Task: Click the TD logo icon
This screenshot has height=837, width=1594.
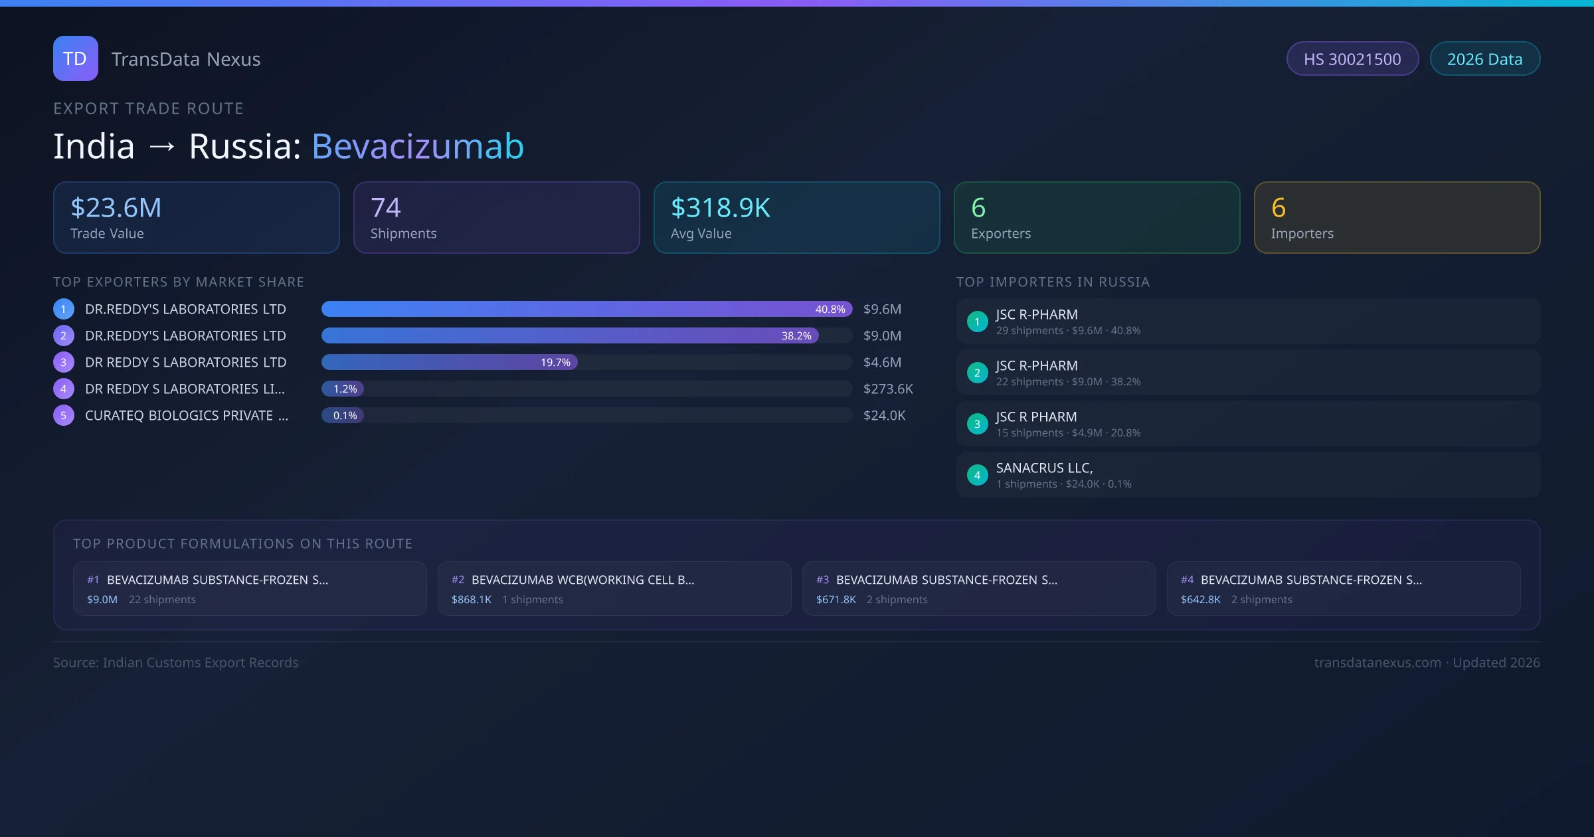Action: (75, 58)
